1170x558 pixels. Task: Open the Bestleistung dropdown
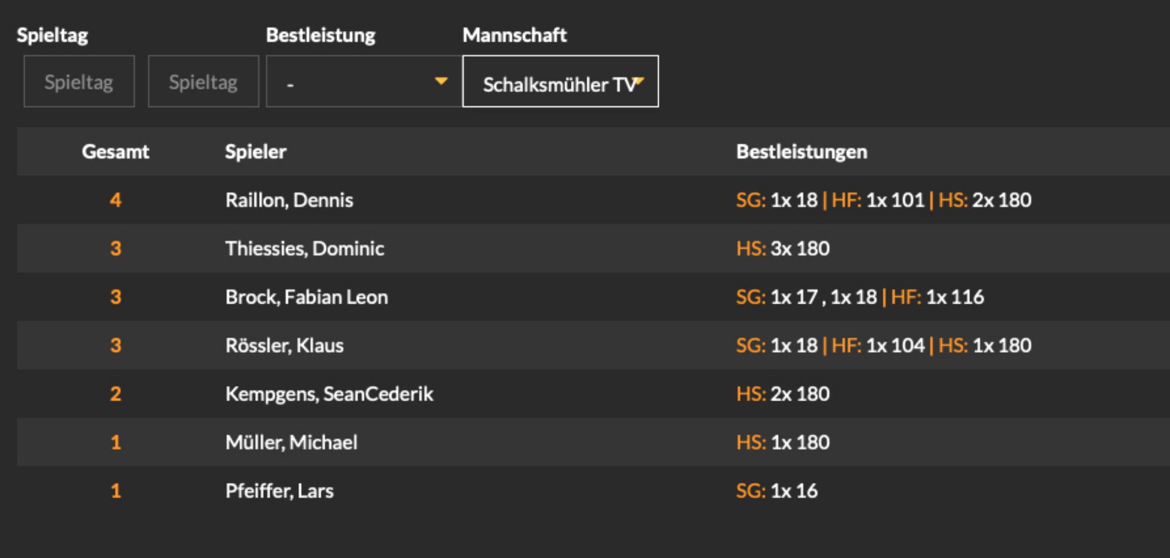tap(364, 81)
